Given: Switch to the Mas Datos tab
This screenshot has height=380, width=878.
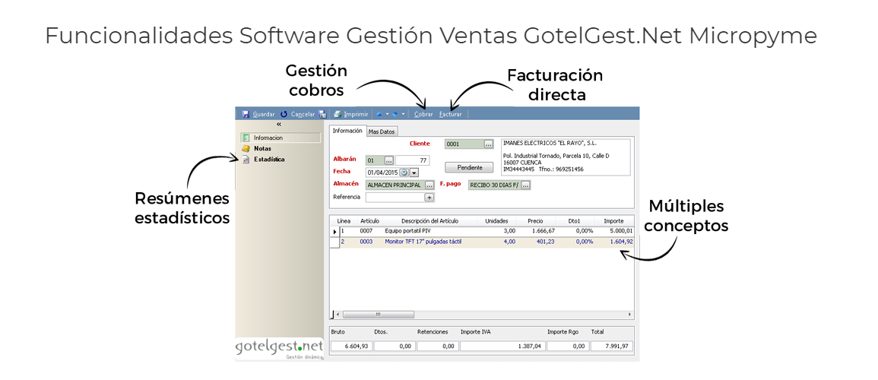Looking at the screenshot, I should 382,131.
